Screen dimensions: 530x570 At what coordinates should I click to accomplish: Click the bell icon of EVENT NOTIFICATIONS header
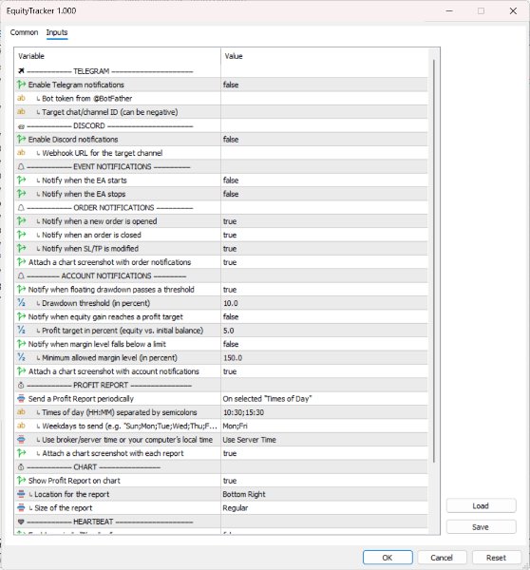pos(21,166)
